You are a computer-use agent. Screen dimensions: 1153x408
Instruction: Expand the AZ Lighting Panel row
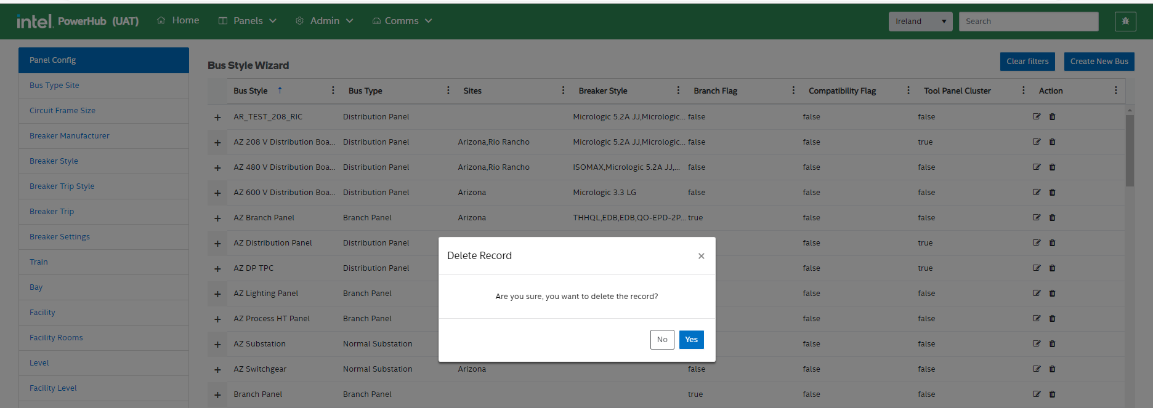pos(217,294)
